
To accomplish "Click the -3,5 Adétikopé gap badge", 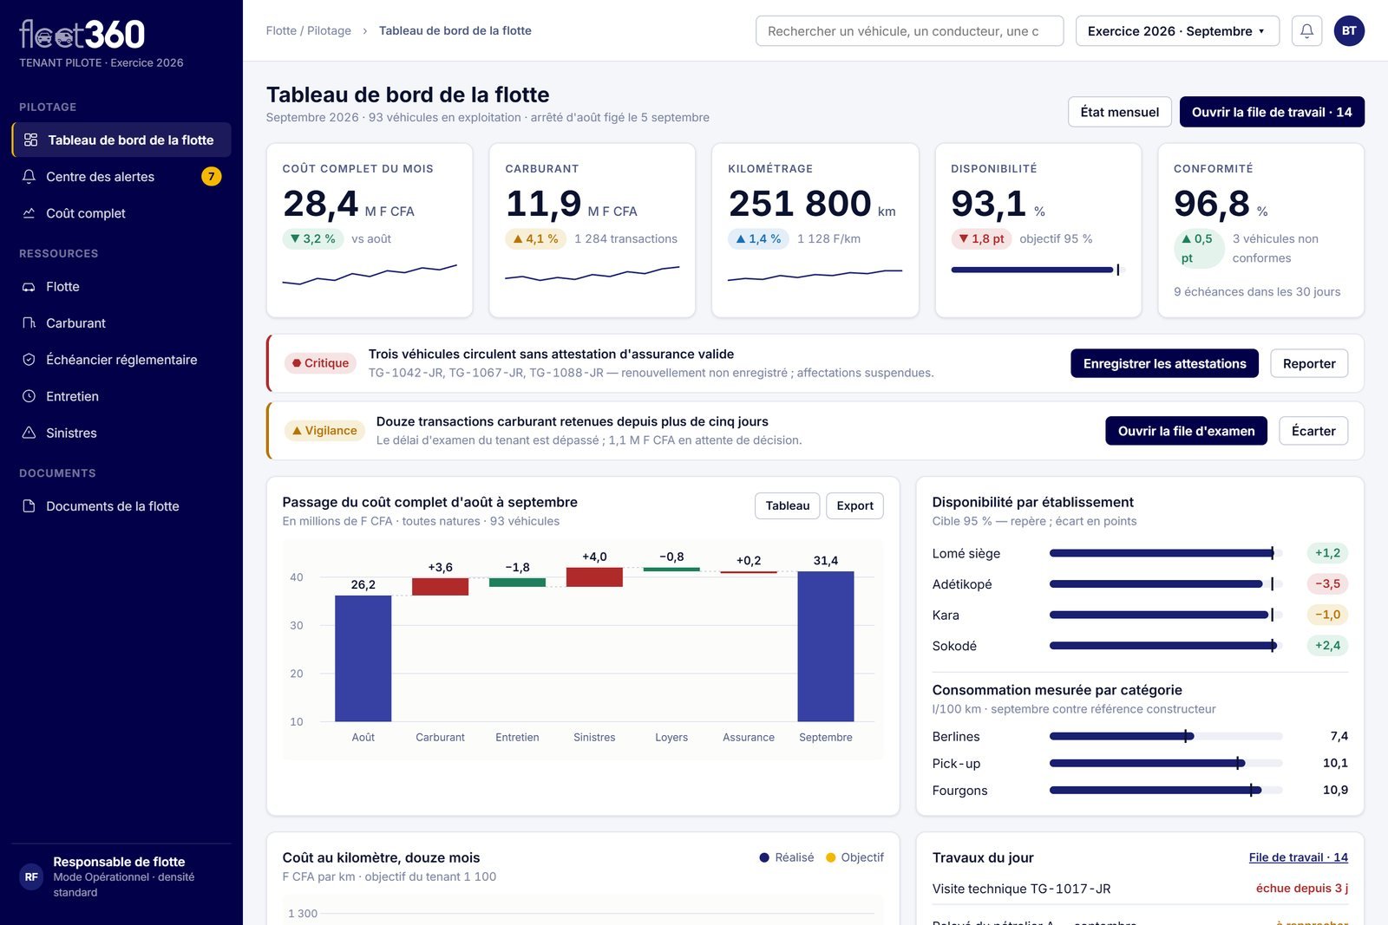I will (1327, 584).
